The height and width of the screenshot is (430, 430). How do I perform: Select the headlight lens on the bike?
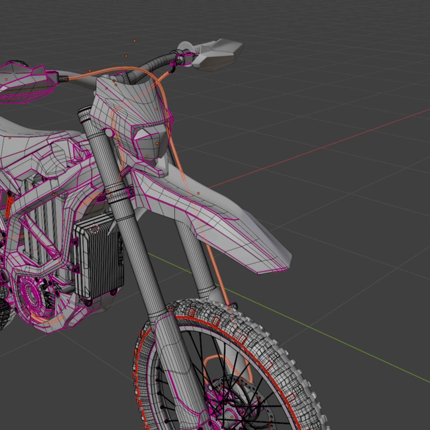coord(150,143)
